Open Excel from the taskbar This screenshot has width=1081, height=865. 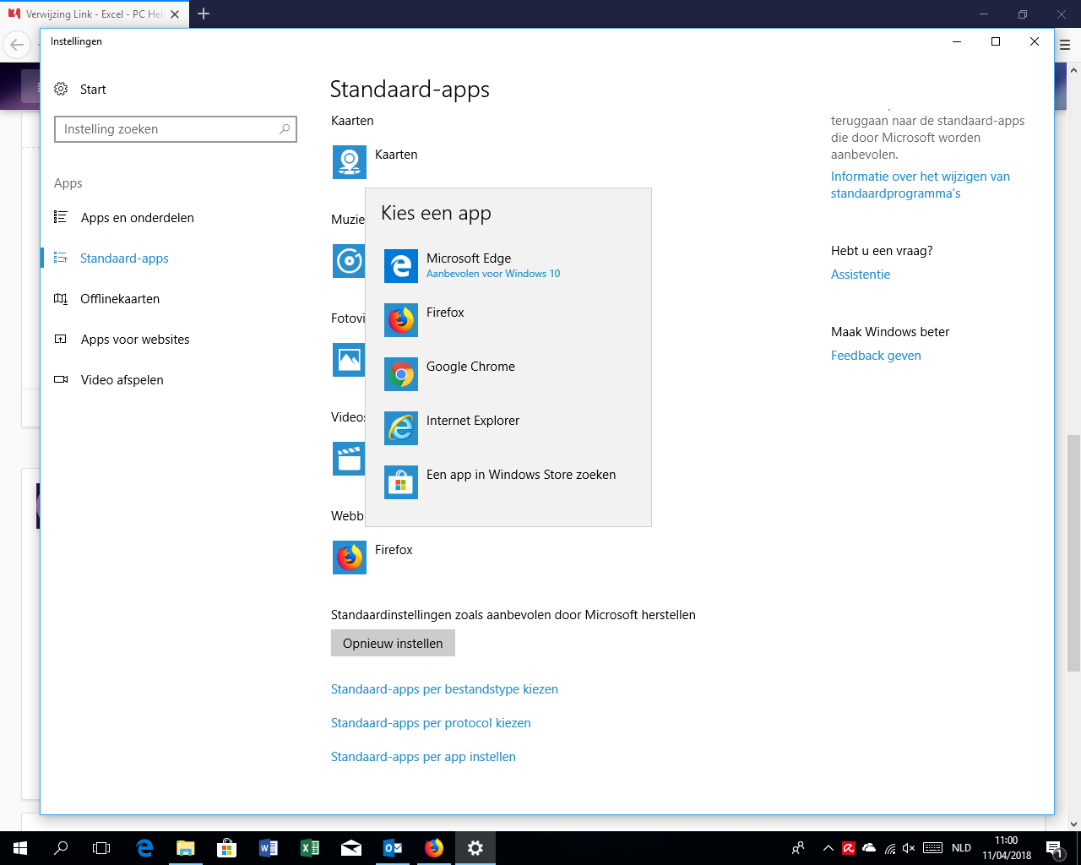click(310, 848)
